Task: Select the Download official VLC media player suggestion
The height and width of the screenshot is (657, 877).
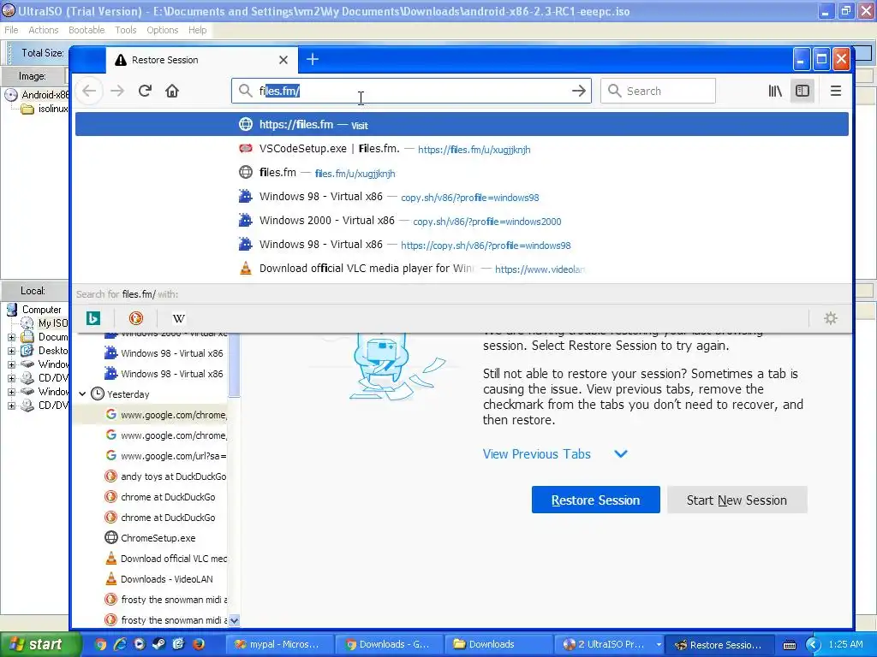Action: click(462, 269)
